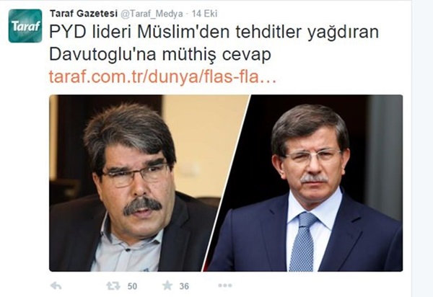Click the vertical divider at the timeline's right edge
This screenshot has width=433, height=297.
pyautogui.click(x=411, y=148)
